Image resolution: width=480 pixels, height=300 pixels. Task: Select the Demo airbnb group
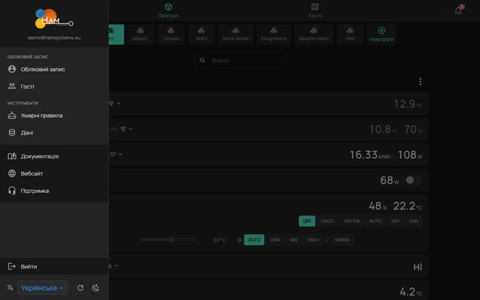point(236,34)
